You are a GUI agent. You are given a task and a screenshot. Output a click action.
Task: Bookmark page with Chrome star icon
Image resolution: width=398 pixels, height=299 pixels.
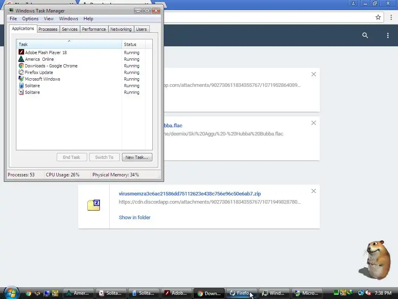tap(378, 17)
